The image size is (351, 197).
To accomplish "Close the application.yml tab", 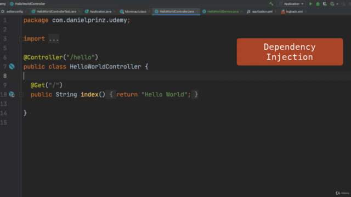I will pyautogui.click(x=275, y=11).
